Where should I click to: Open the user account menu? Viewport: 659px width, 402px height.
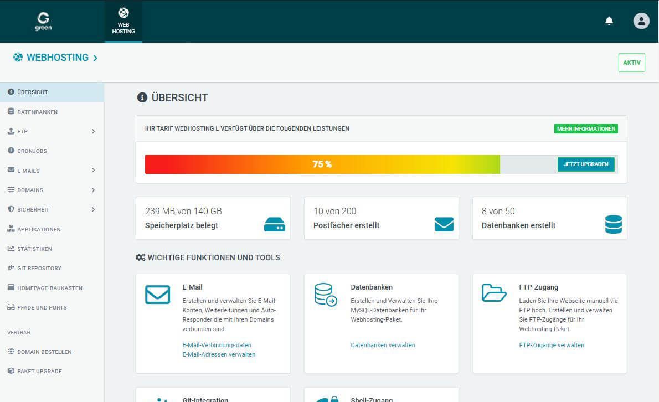(x=641, y=20)
